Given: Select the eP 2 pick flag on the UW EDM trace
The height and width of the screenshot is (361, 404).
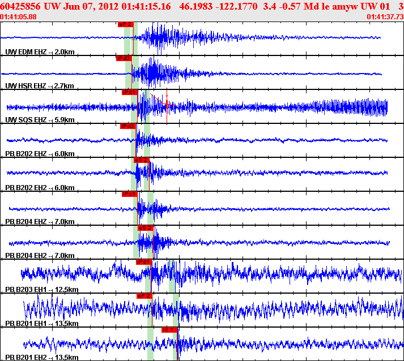Looking at the screenshot, I should (125, 24).
